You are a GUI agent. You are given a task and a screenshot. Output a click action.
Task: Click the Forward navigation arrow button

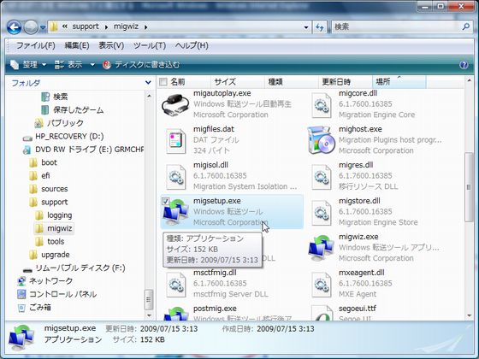tap(31, 27)
